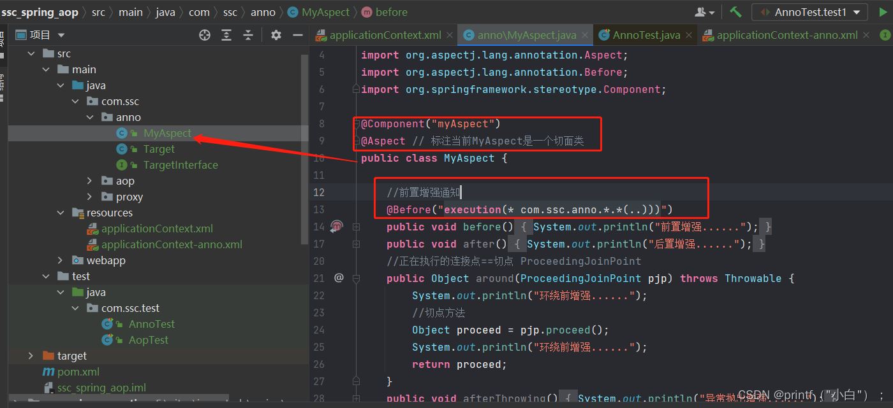
Task: Click the @ gutter icon on line 21
Action: click(x=339, y=278)
